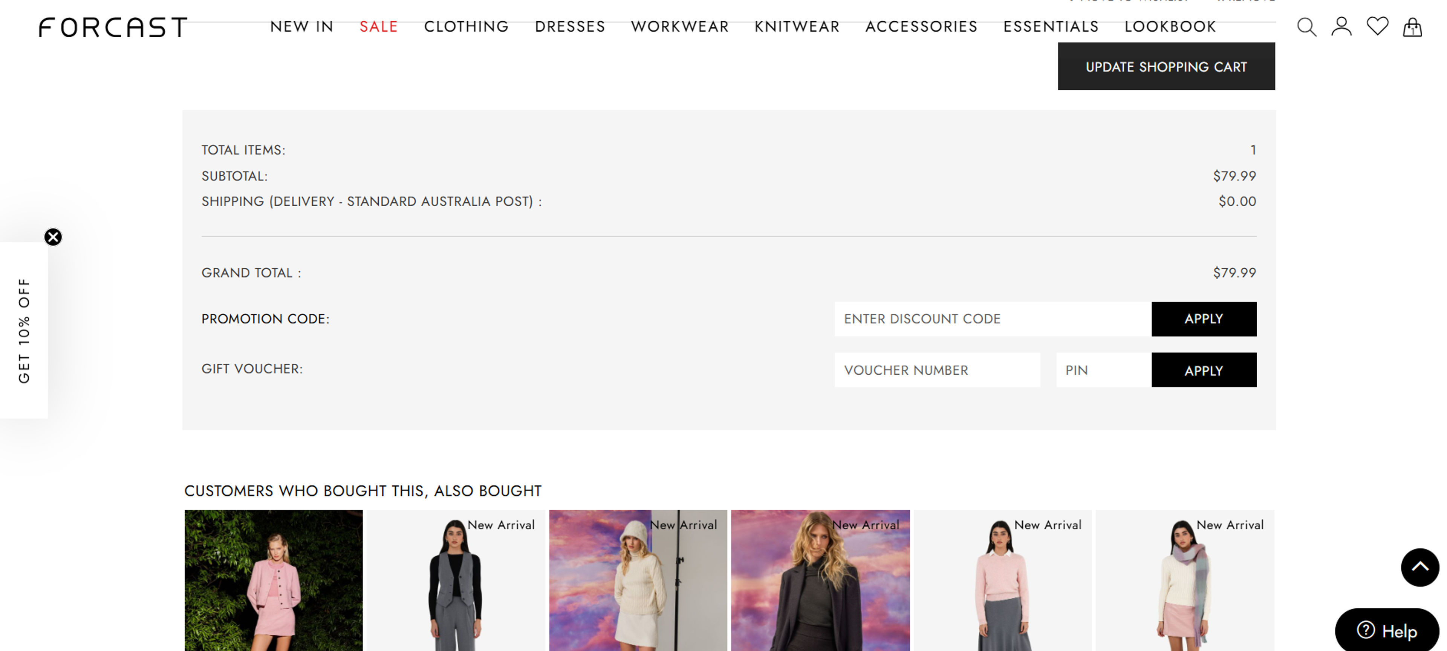
Task: Open the ACCESSORIES menu
Action: click(921, 26)
